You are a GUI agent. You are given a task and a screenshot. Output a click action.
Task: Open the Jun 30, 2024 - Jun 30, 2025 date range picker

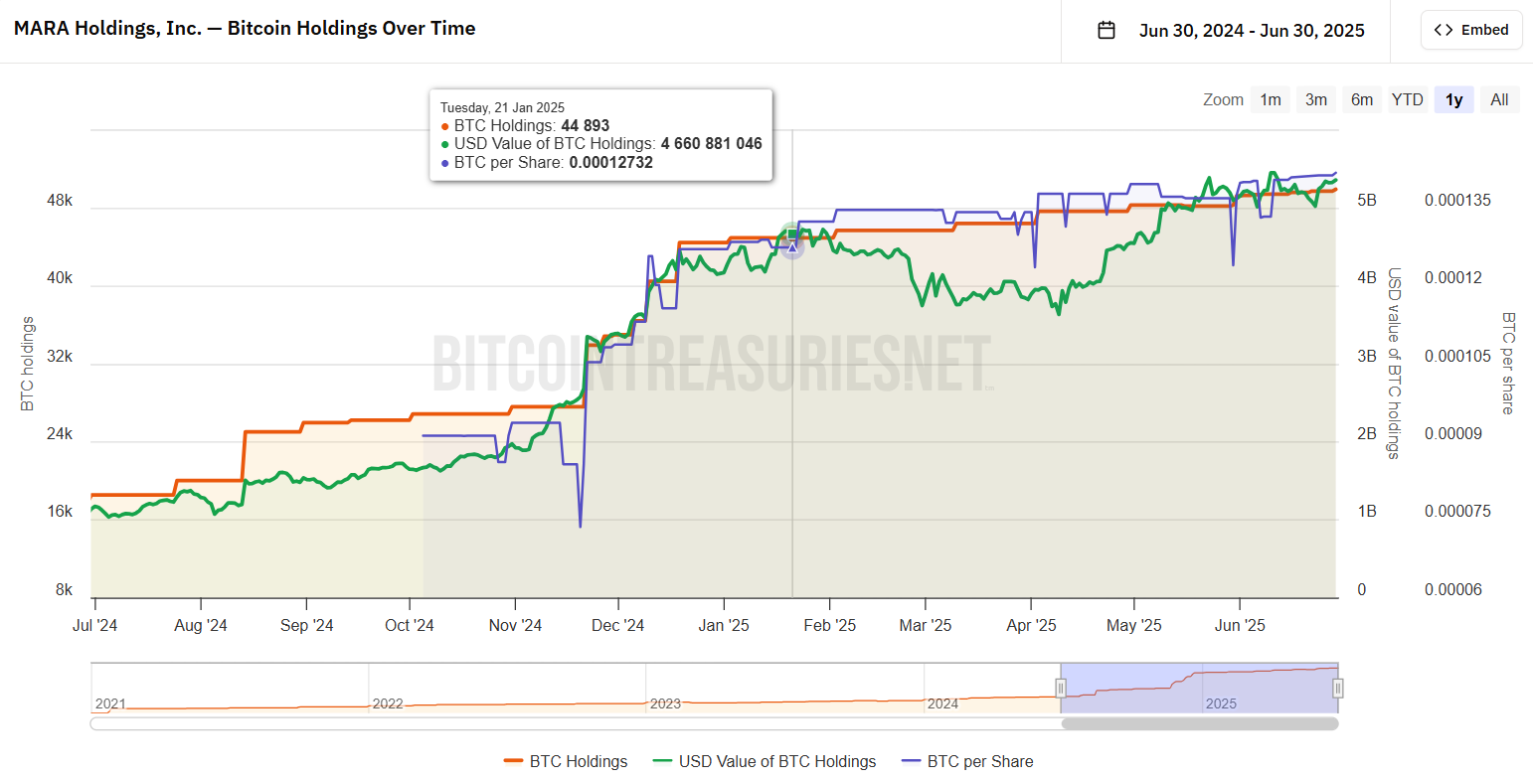1231,31
